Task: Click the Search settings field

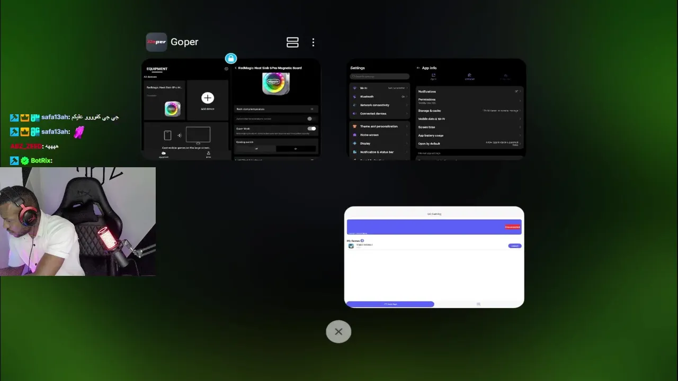Action: pos(380,77)
